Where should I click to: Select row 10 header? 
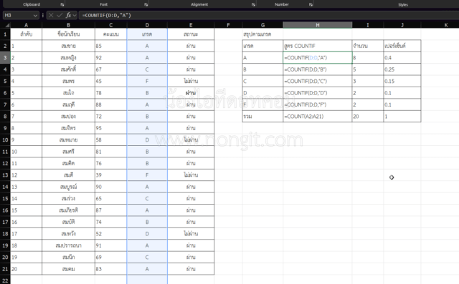[5, 139]
